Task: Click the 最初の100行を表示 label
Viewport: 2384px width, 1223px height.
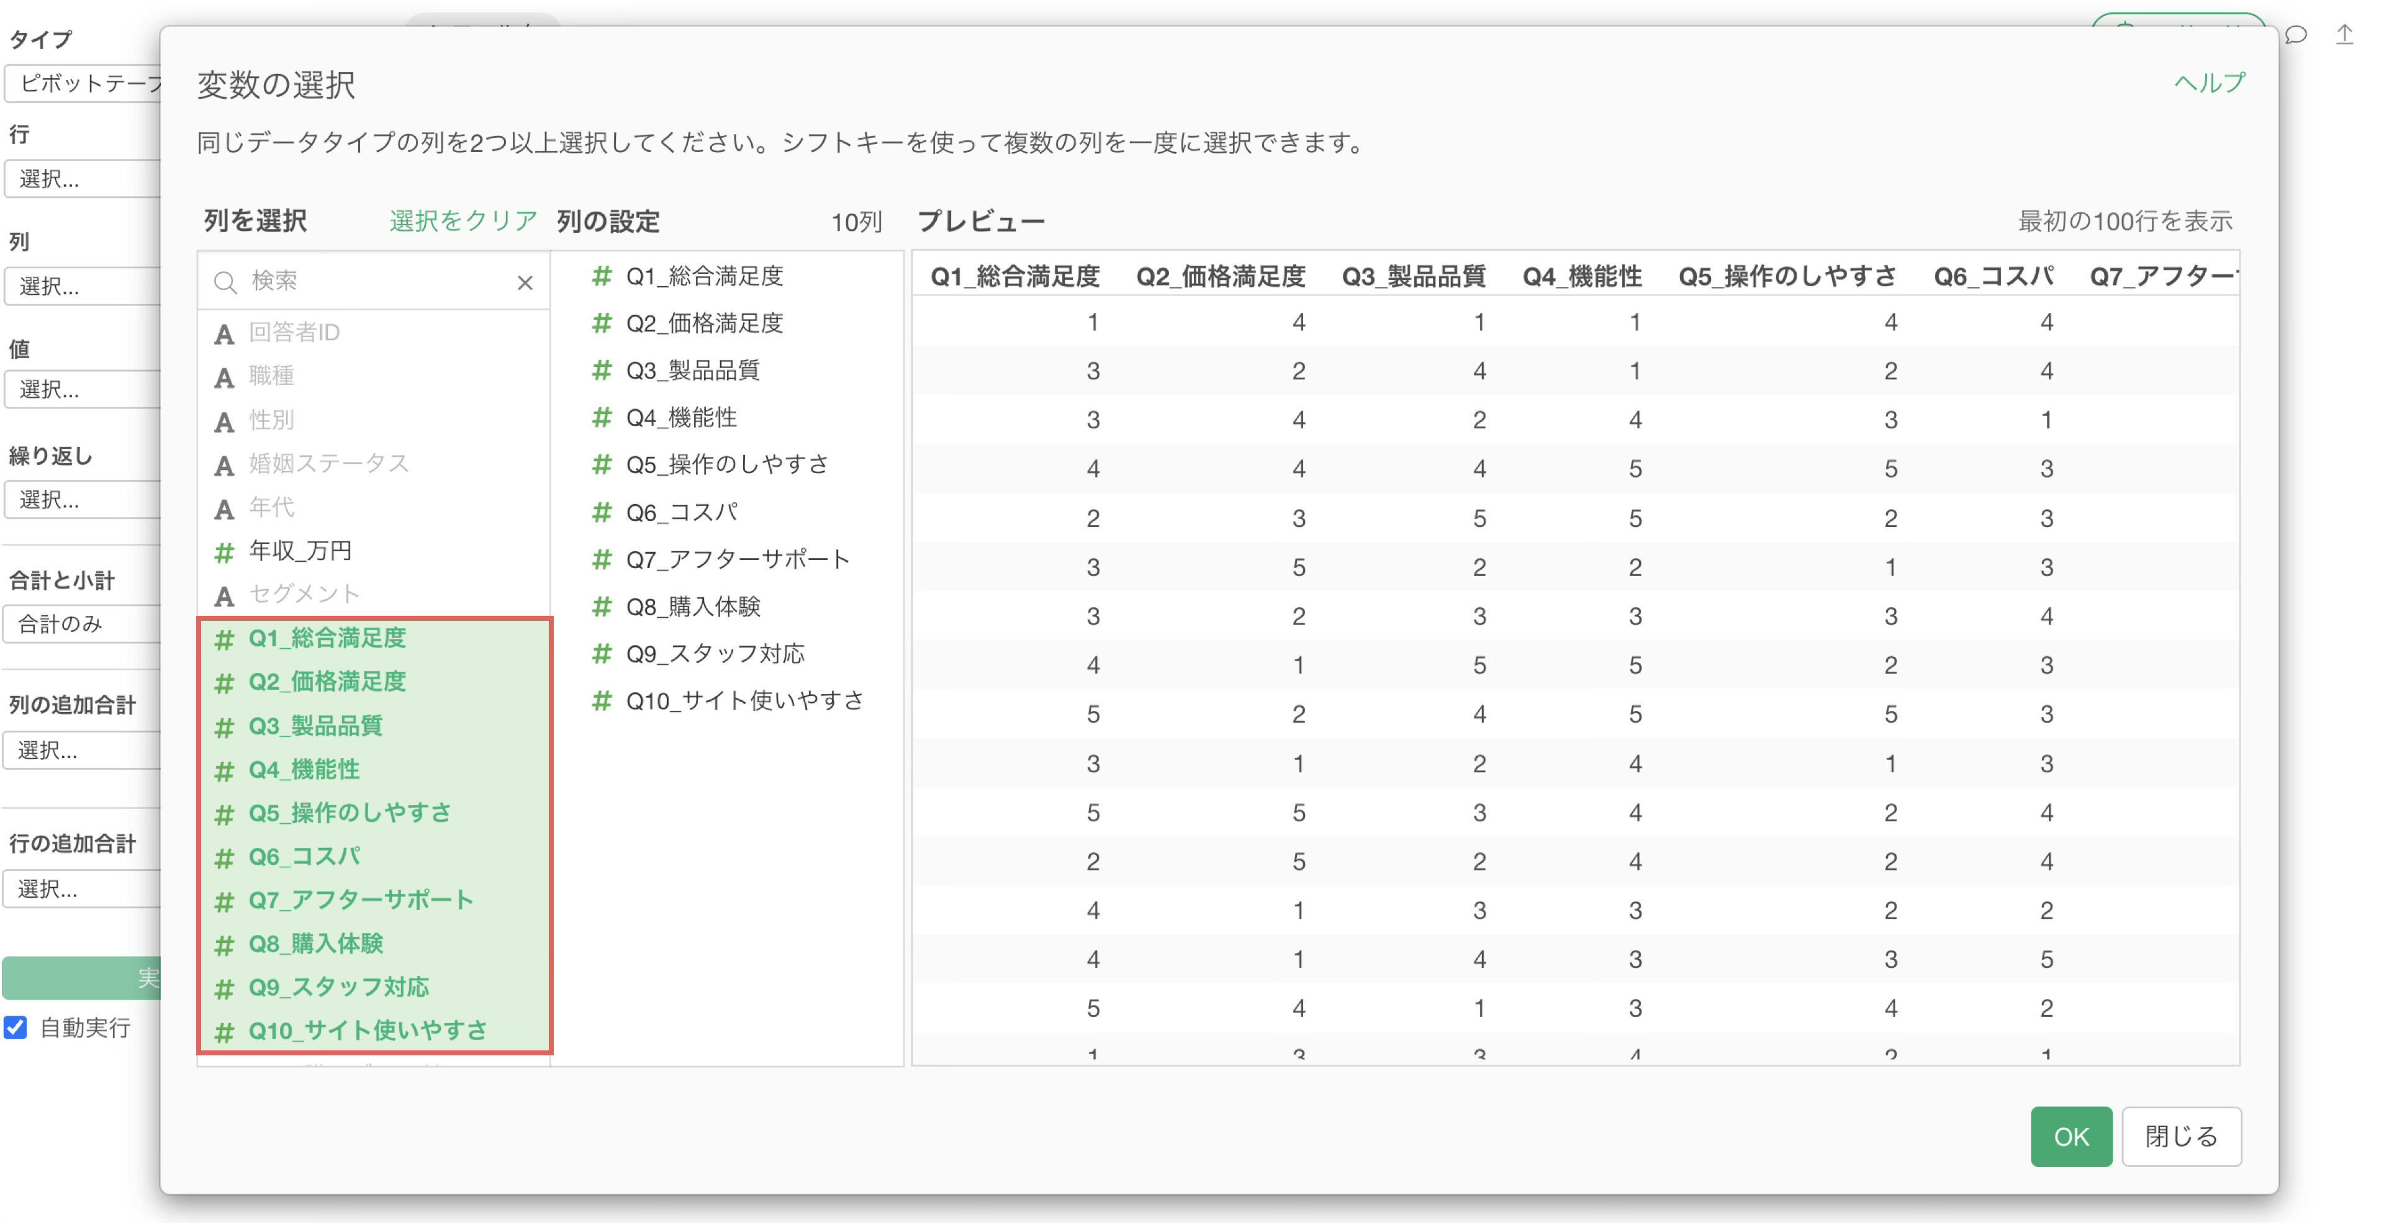Action: [x=2125, y=221]
